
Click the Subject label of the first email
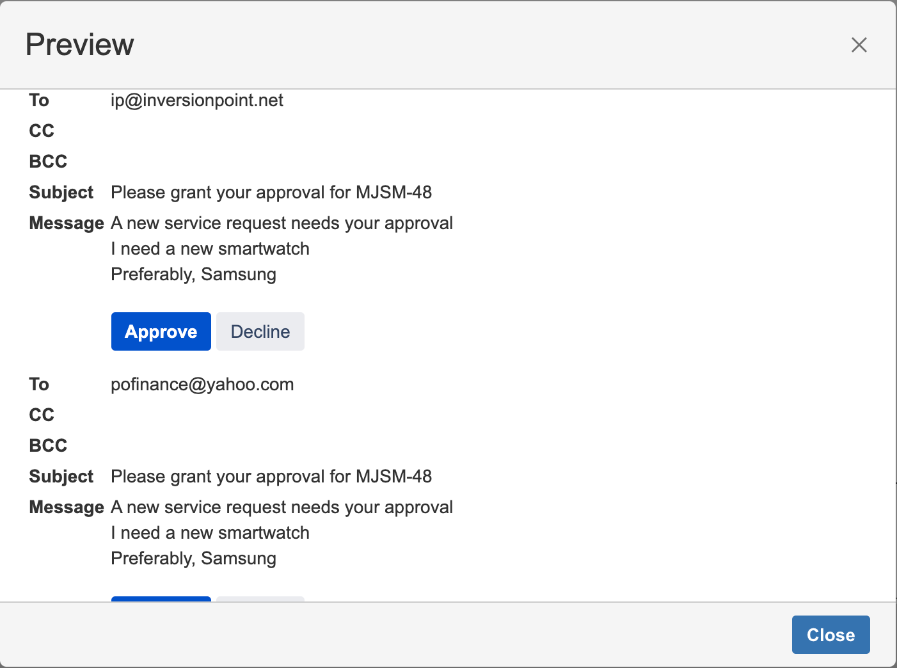[61, 193]
